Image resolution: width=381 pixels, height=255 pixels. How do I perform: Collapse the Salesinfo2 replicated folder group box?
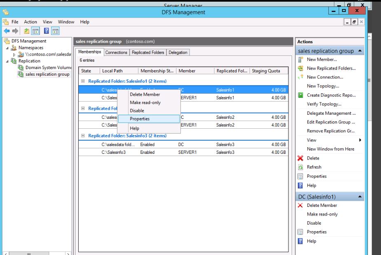[x=83, y=108]
